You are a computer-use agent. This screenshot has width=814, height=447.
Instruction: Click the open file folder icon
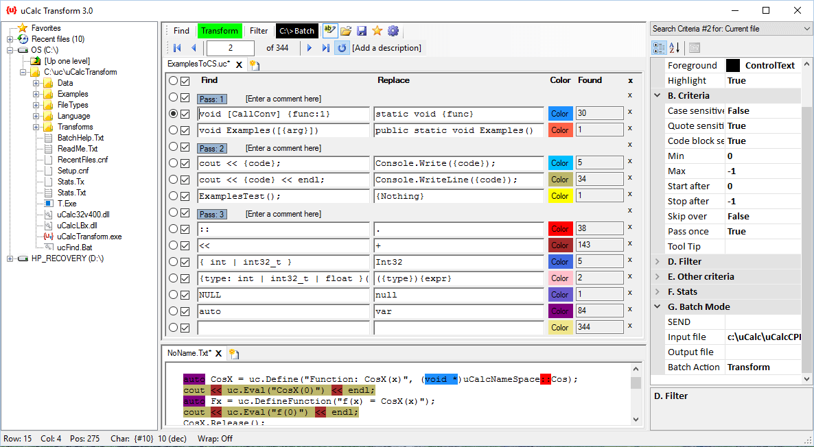346,31
